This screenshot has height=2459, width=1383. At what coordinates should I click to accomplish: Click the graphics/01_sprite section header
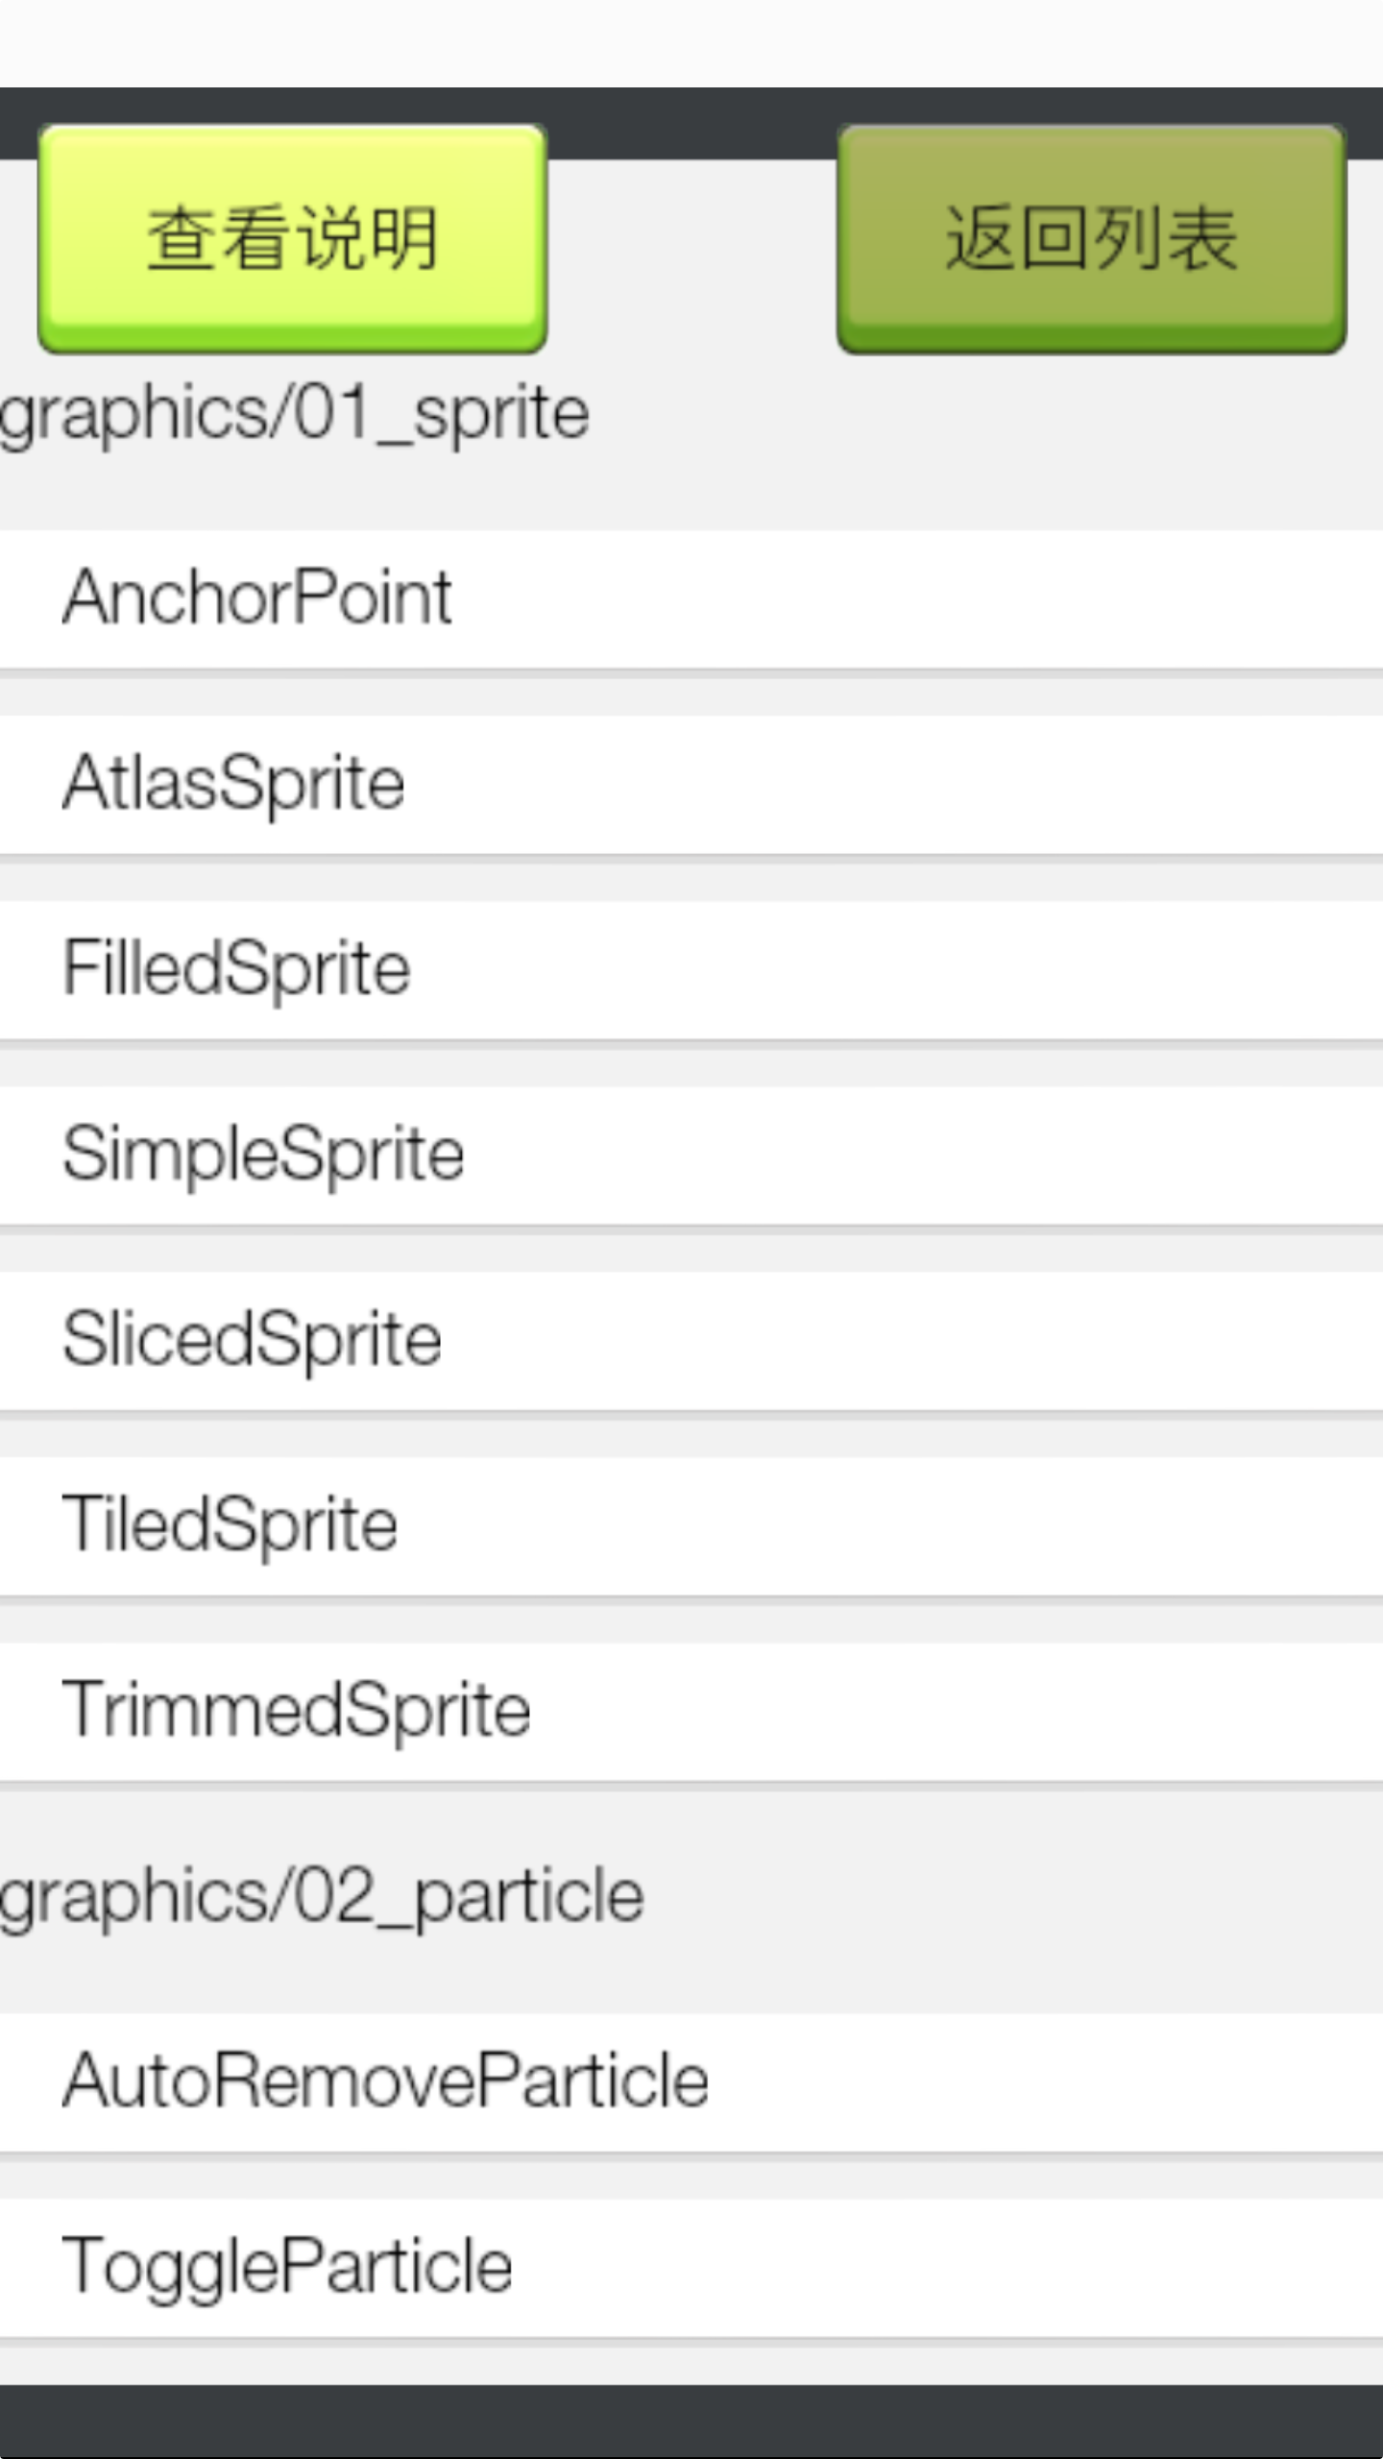click(x=295, y=415)
